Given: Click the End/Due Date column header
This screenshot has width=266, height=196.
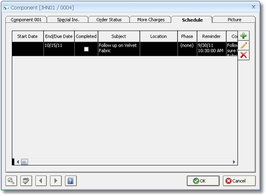Looking at the screenshot, I should point(59,36).
